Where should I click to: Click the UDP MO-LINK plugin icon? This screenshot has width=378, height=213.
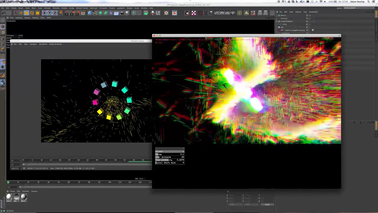tap(217, 13)
